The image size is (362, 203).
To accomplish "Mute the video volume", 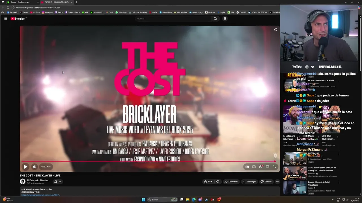I will tap(35, 167).
